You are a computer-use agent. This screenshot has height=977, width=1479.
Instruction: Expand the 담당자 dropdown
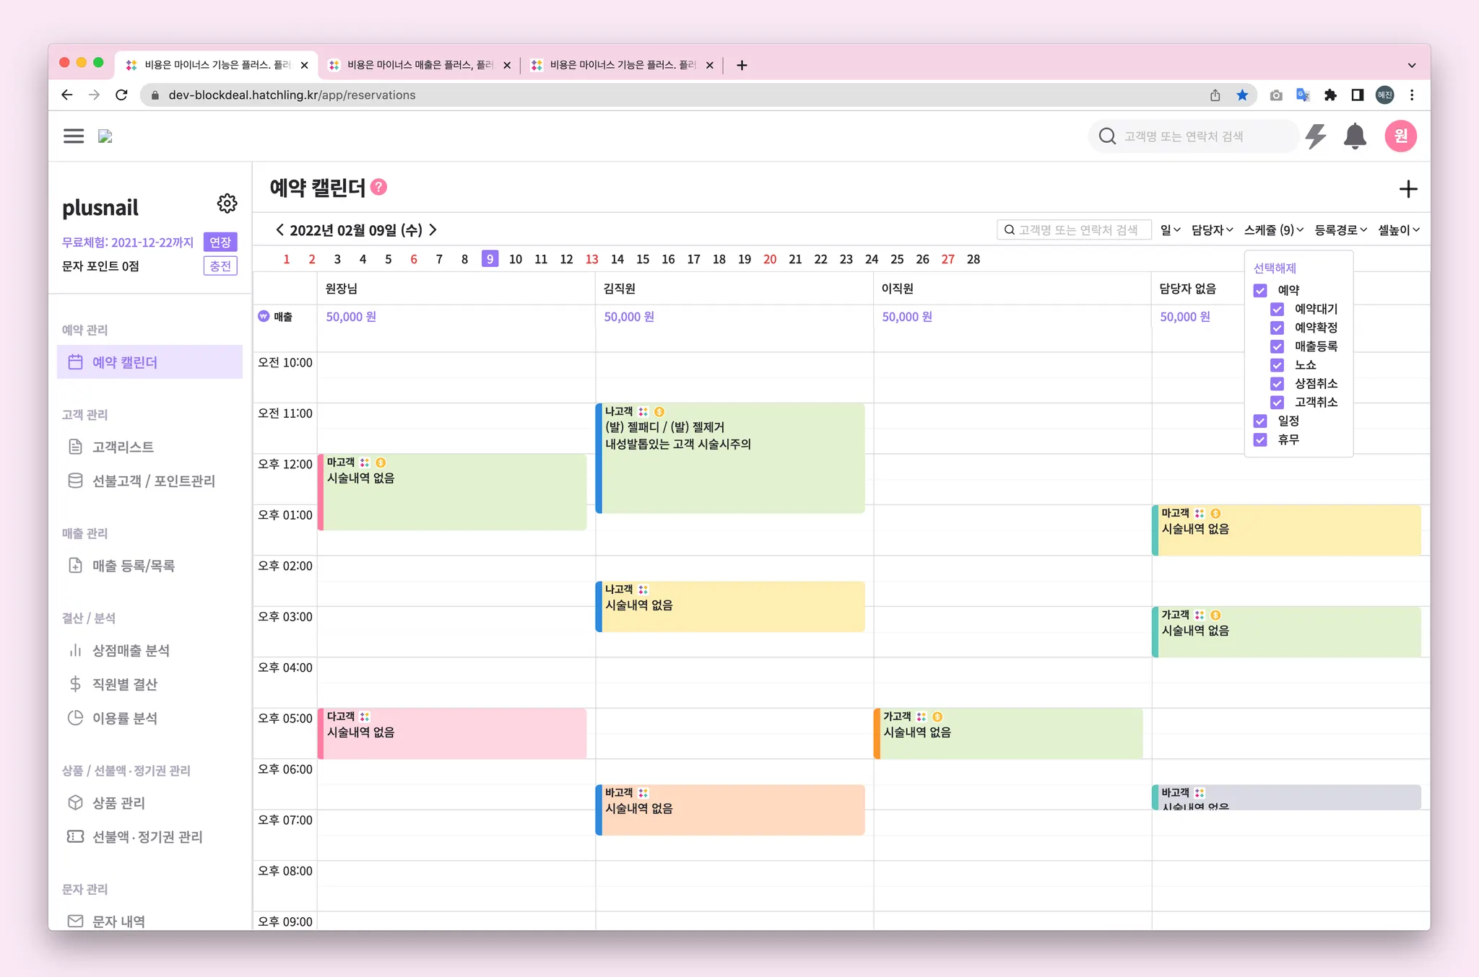1212,230
